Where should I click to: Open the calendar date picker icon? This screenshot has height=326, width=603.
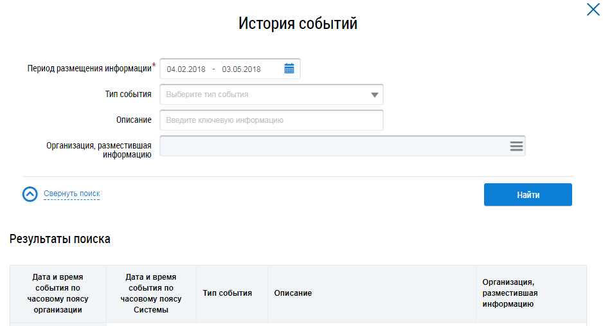click(x=289, y=69)
